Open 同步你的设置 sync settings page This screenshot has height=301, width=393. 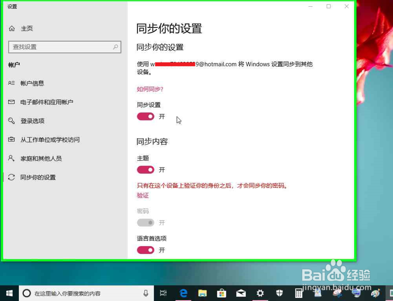pos(38,177)
